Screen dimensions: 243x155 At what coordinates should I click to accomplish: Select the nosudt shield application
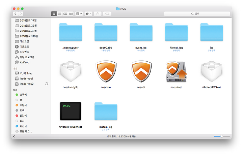141,71
